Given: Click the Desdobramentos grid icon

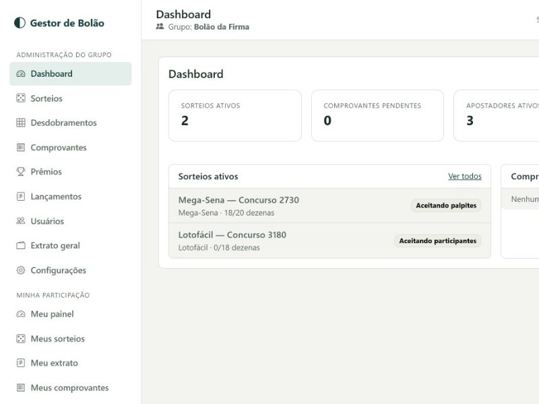Looking at the screenshot, I should (x=21, y=123).
